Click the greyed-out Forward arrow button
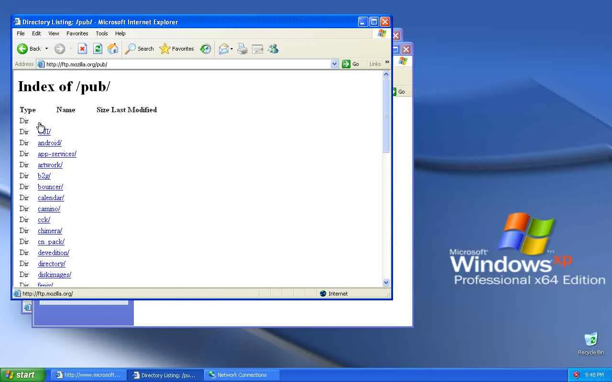Viewport: 612px width, 382px height. [x=60, y=49]
